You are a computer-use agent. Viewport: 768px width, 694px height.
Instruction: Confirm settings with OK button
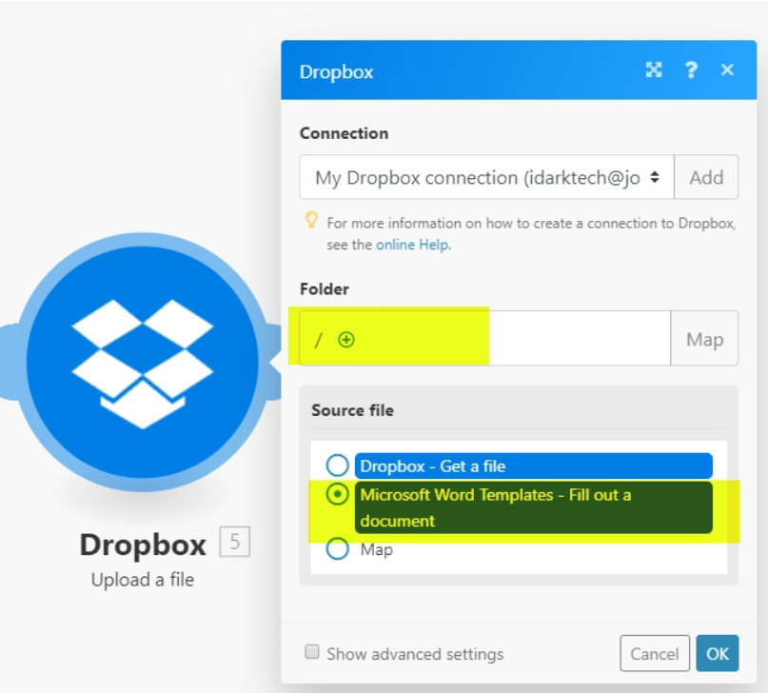click(718, 653)
